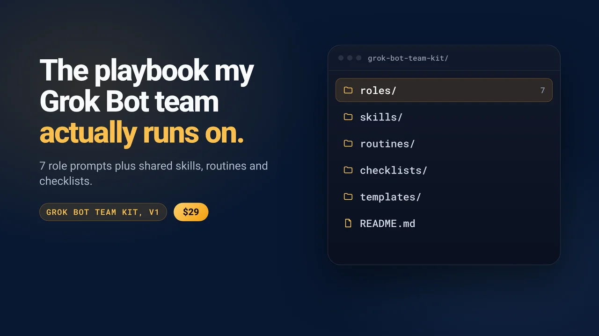Click the item count 7 on roles/

pyautogui.click(x=542, y=91)
